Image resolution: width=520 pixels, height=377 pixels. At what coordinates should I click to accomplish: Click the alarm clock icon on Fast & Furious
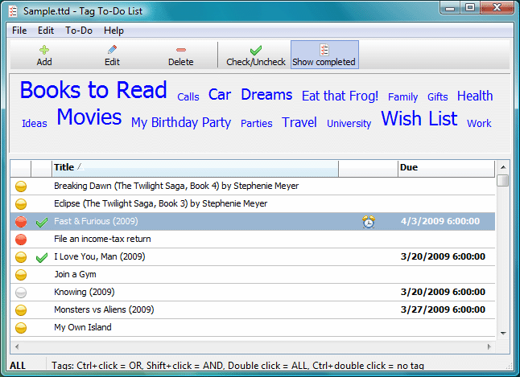coord(369,222)
